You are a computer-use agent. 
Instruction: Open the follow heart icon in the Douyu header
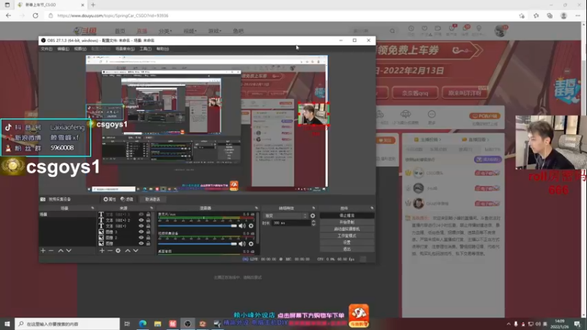425,30
